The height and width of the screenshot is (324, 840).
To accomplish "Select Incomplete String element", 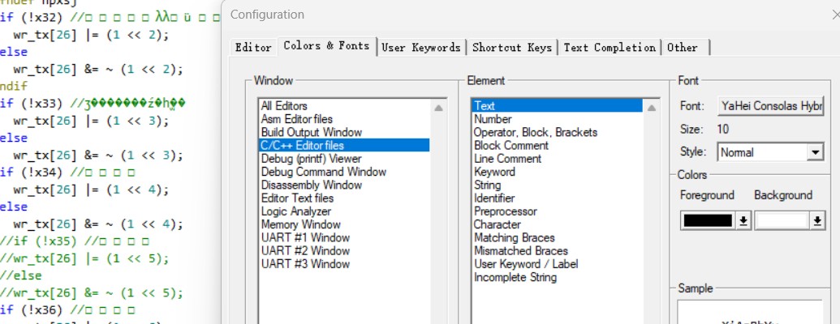I will 557,278.
